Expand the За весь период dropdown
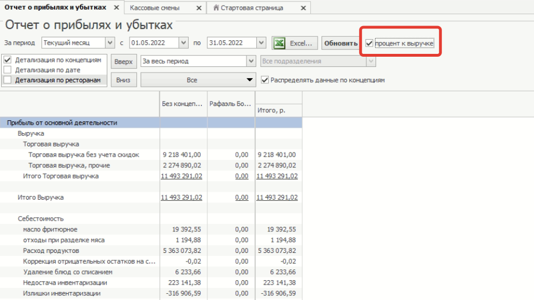This screenshot has width=534, height=300. [x=251, y=61]
